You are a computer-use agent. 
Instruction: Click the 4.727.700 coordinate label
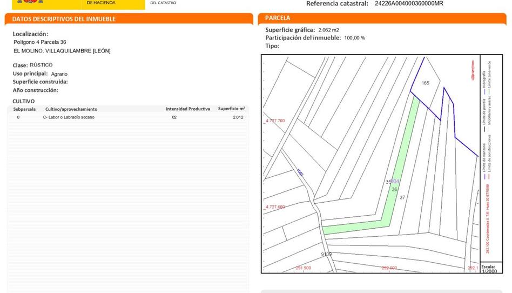pos(274,121)
